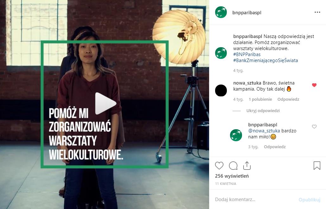
Task: Click the comment speech bubble icon
Action: (233, 166)
